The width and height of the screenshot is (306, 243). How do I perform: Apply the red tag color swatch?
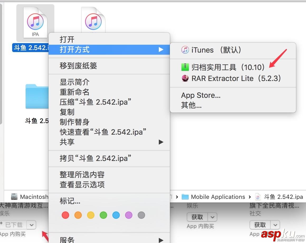point(65,215)
